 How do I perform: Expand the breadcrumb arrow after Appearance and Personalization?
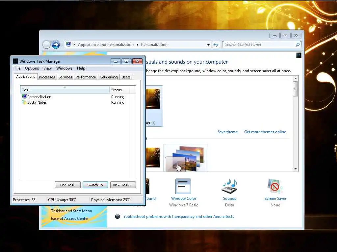coord(137,45)
